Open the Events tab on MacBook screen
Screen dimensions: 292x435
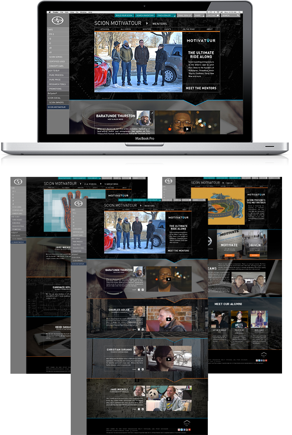167,29
